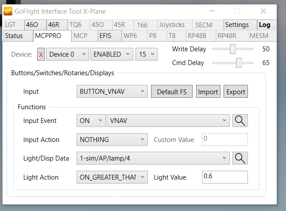Click the Export button
Viewport: 286px width, 211px height.
click(236, 92)
